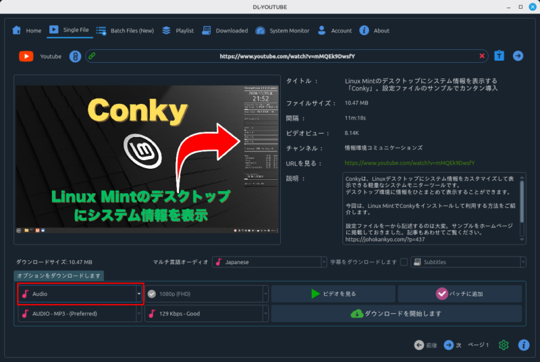This screenshot has width=540, height=362.
Task: Click the clear URL red X icon
Action: tap(483, 56)
